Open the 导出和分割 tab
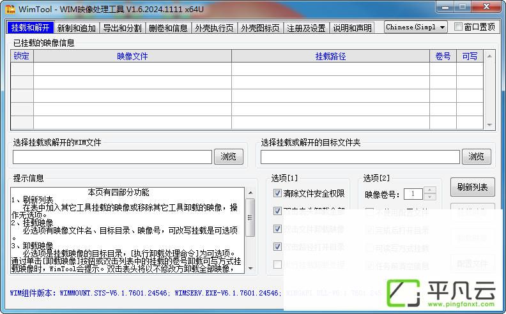506x314 pixels. click(123, 28)
